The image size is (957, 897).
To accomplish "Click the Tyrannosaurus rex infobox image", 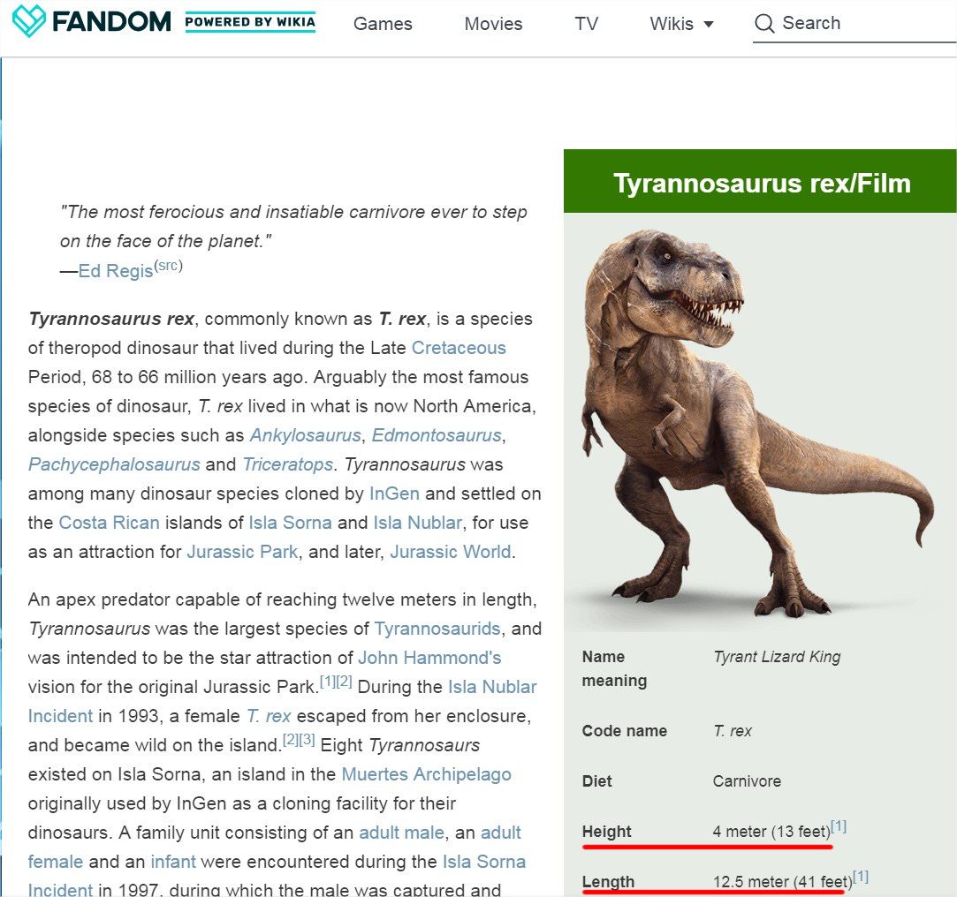I will tap(759, 422).
